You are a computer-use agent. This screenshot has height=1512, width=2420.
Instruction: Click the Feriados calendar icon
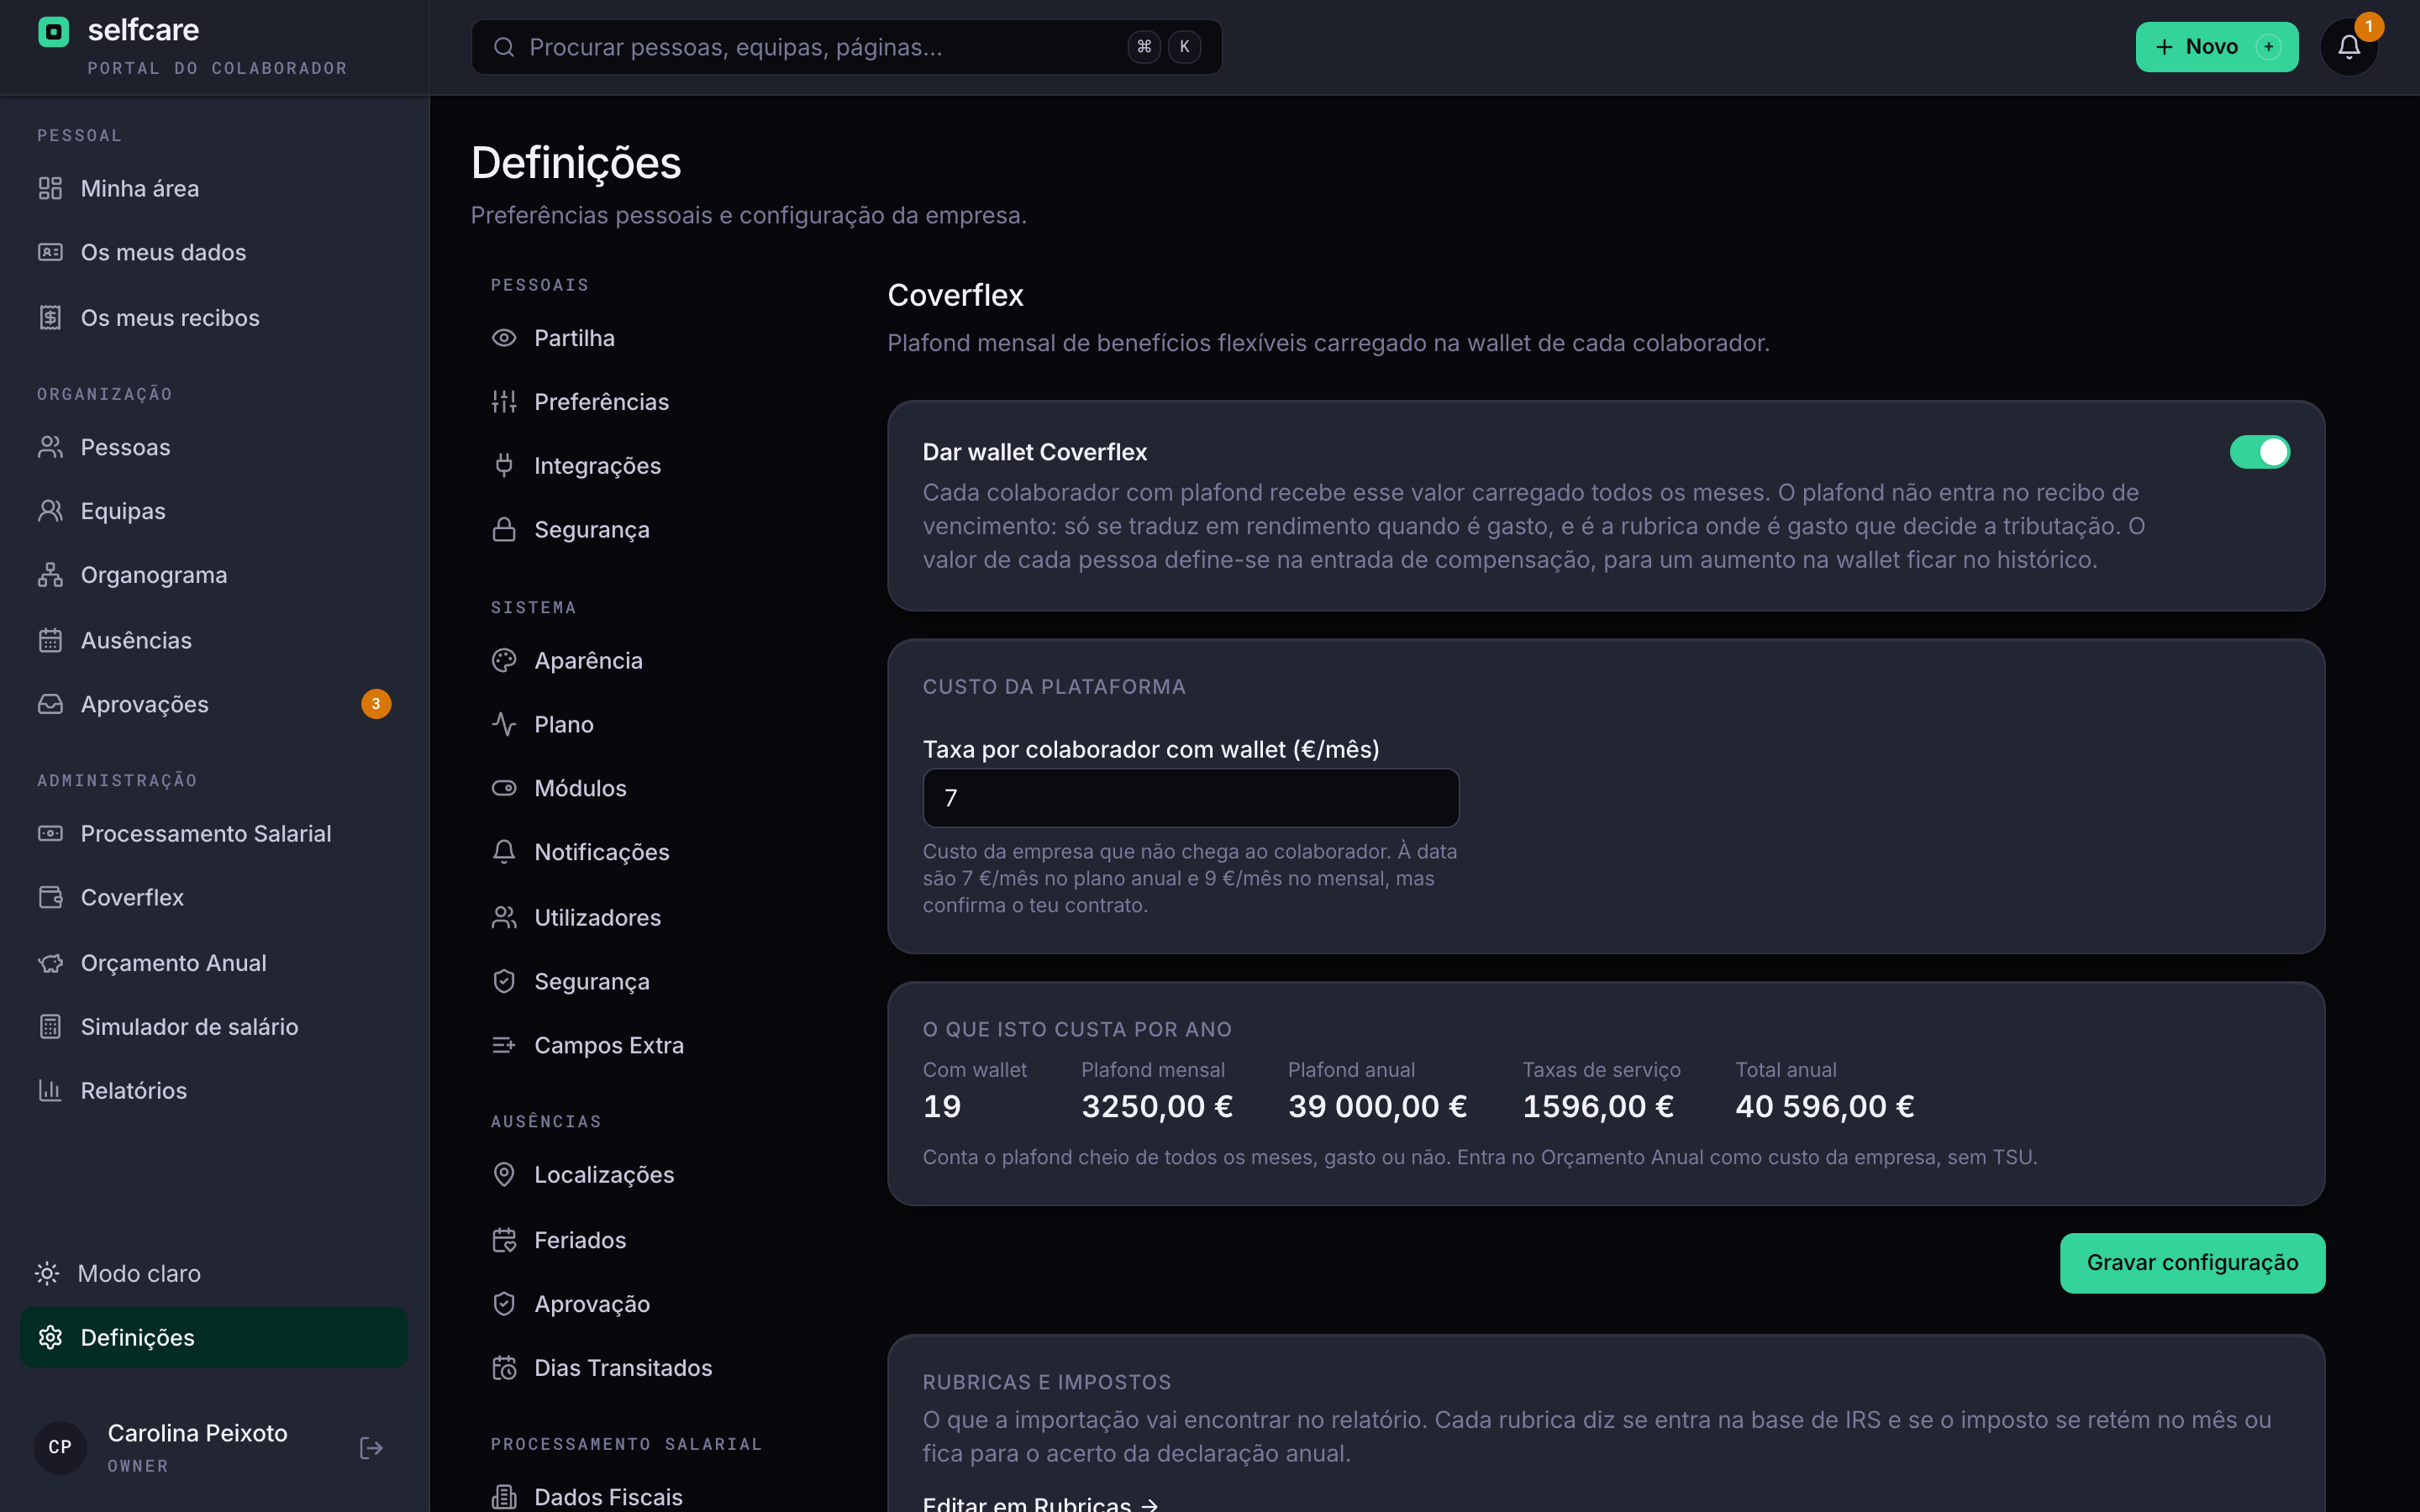pos(504,1240)
